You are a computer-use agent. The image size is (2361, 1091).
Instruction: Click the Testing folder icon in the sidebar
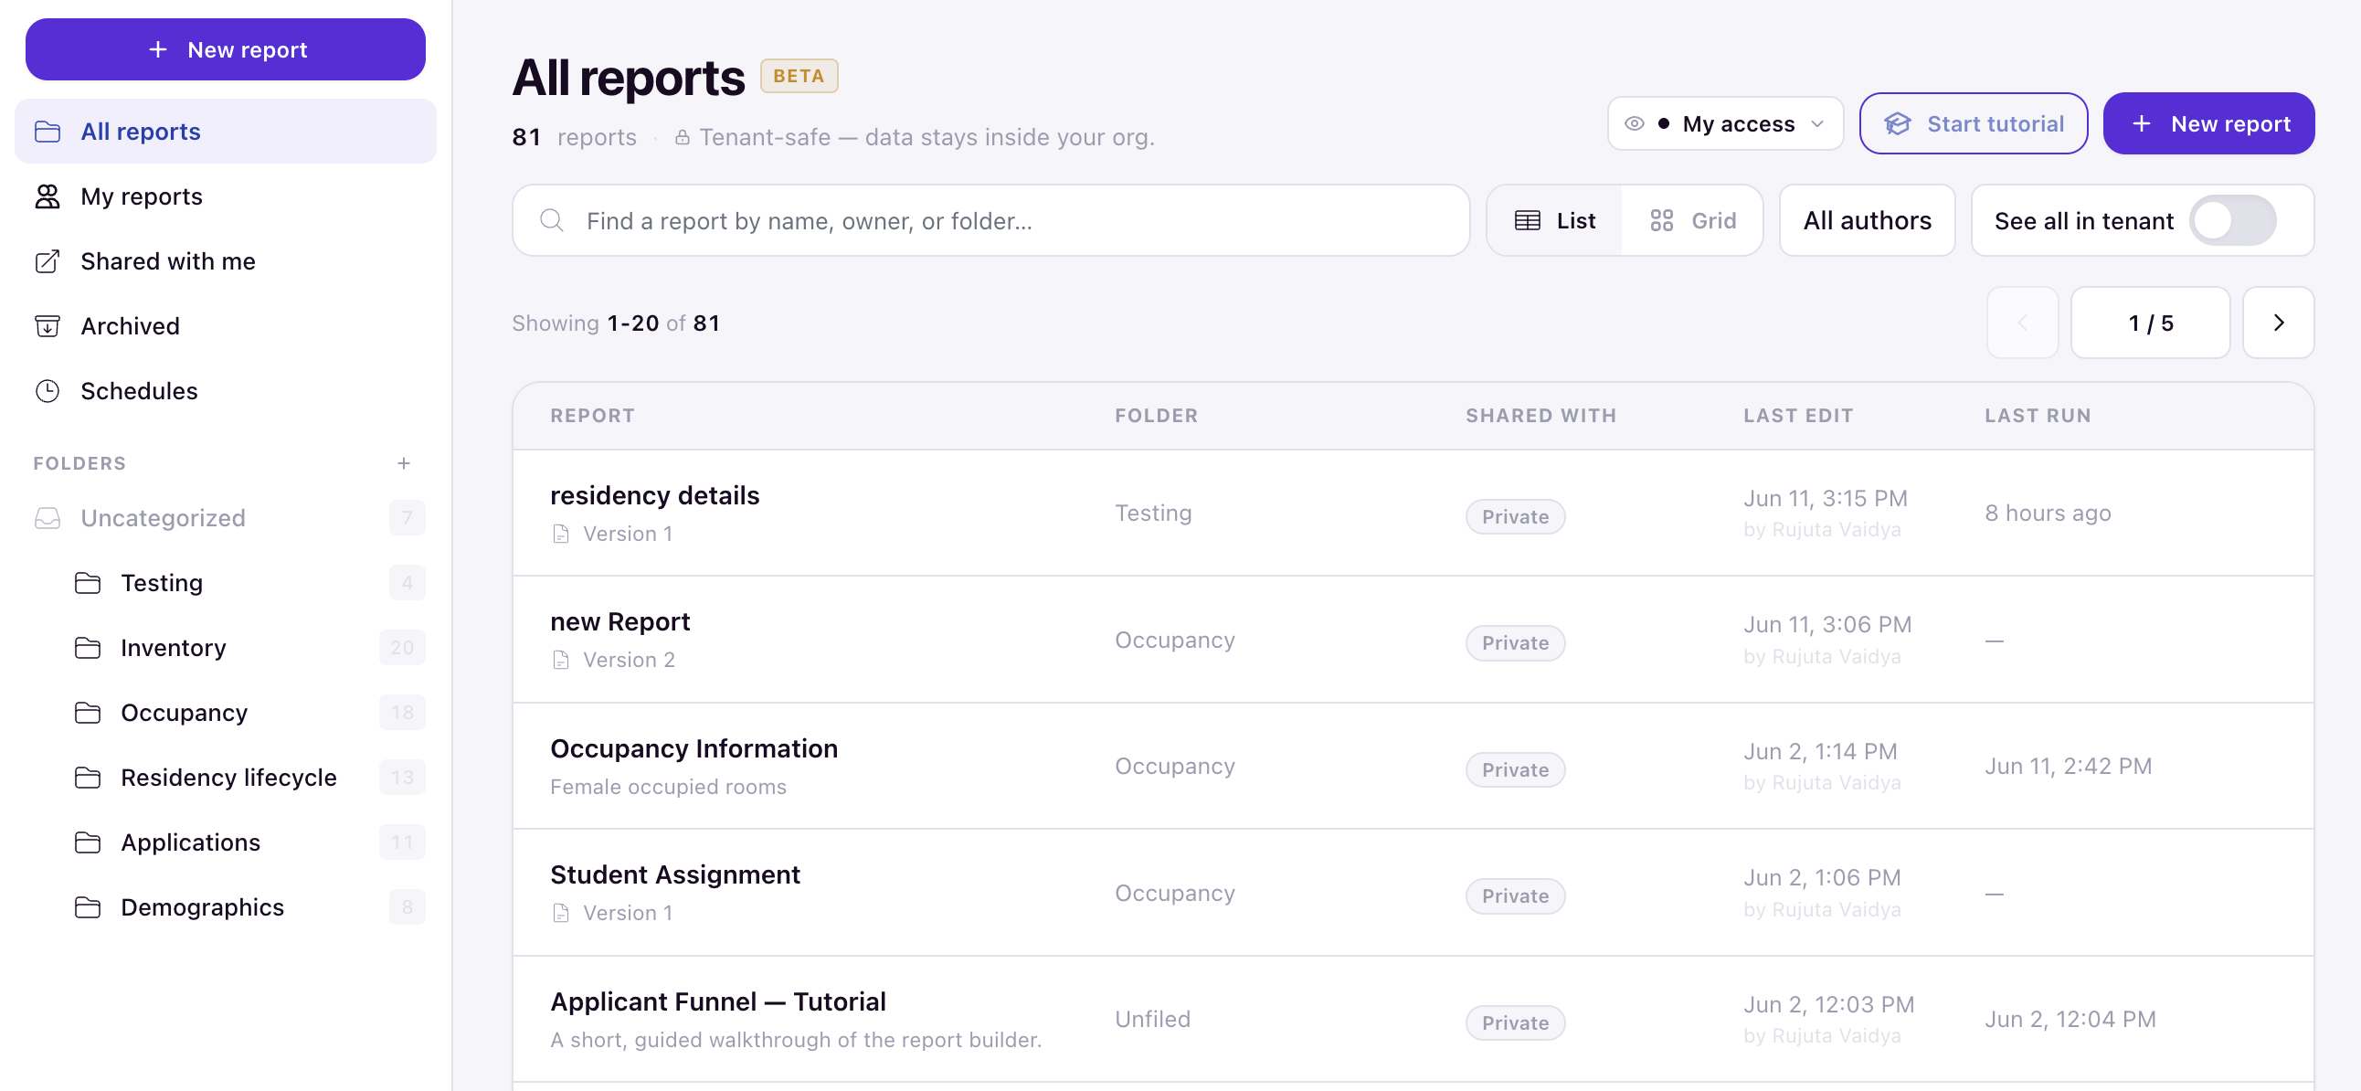[x=88, y=583]
